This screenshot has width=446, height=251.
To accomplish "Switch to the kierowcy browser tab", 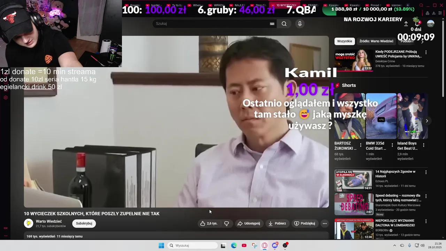I will tap(394, 5).
